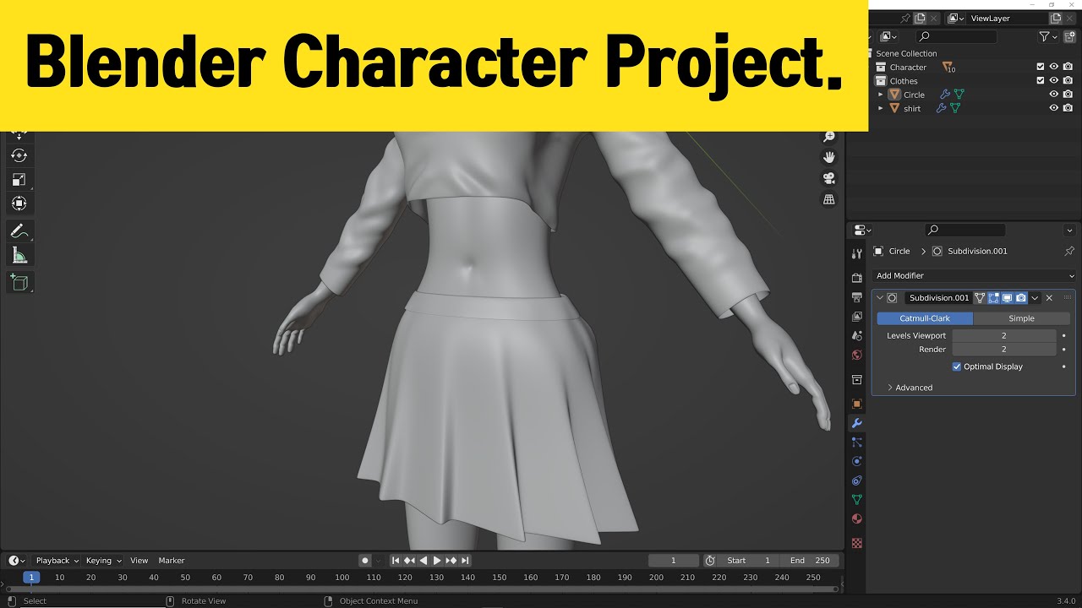Open the Object Constraints properties tab
Screen dimensions: 1082x608
[857, 480]
